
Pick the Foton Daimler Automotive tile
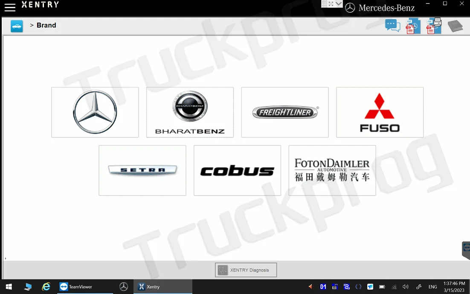pyautogui.click(x=332, y=170)
